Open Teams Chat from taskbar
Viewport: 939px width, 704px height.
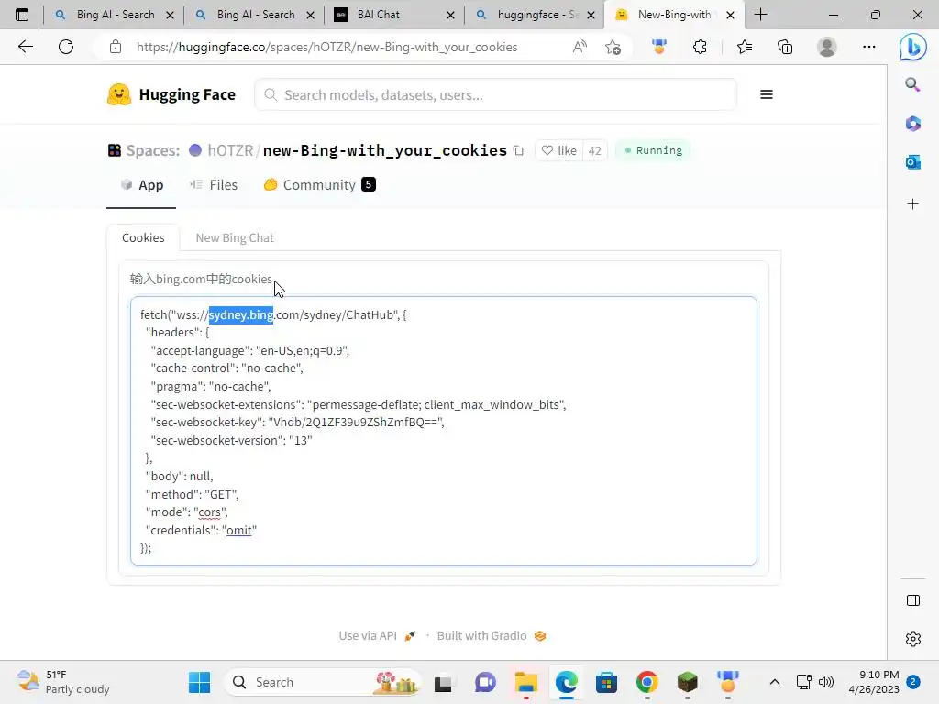click(485, 682)
